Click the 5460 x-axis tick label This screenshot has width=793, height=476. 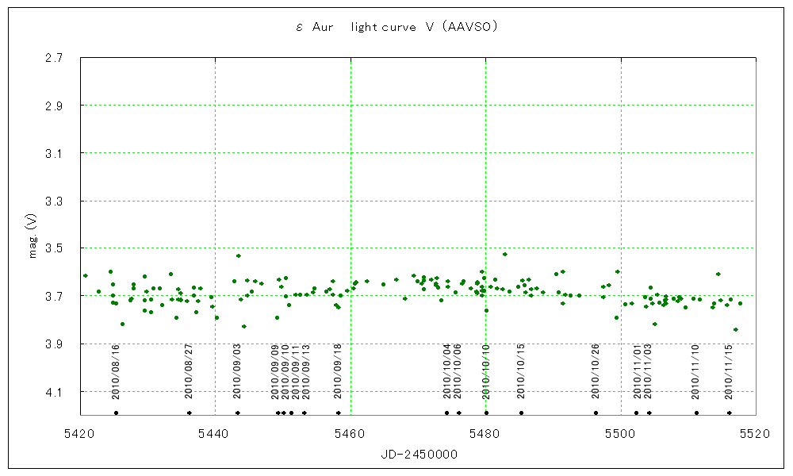[x=350, y=433]
